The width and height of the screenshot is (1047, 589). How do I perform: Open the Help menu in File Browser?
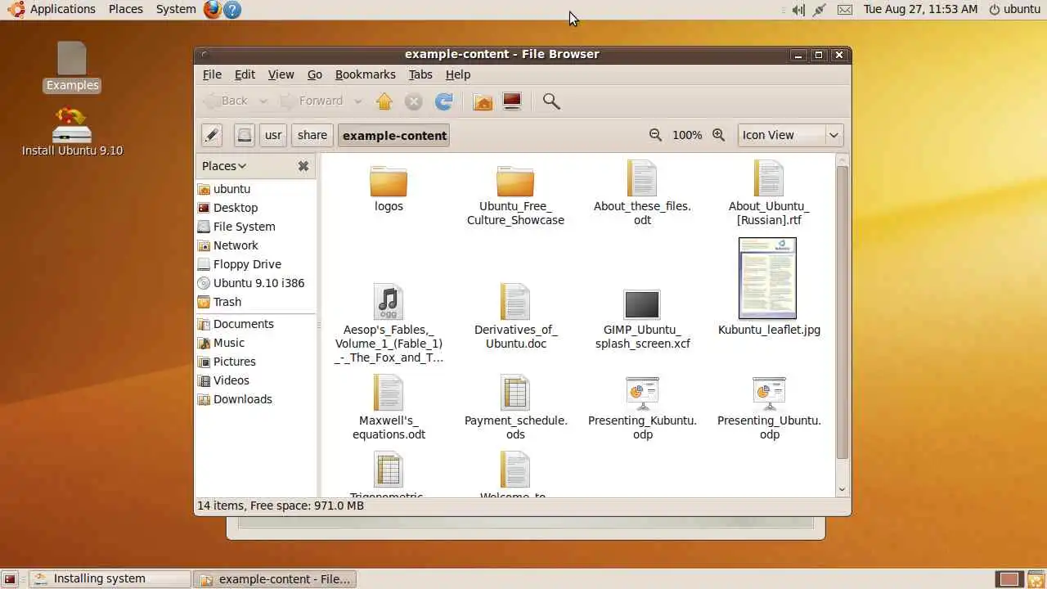458,74
